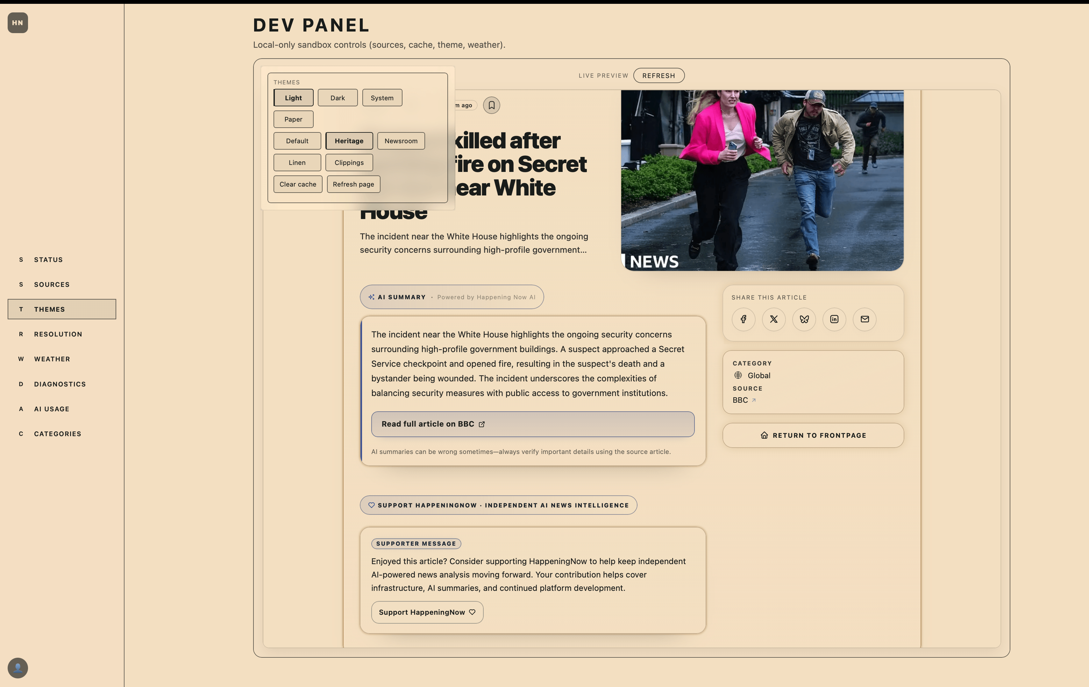Open the Themes section in sidebar
Image resolution: width=1089 pixels, height=687 pixels.
[62, 309]
